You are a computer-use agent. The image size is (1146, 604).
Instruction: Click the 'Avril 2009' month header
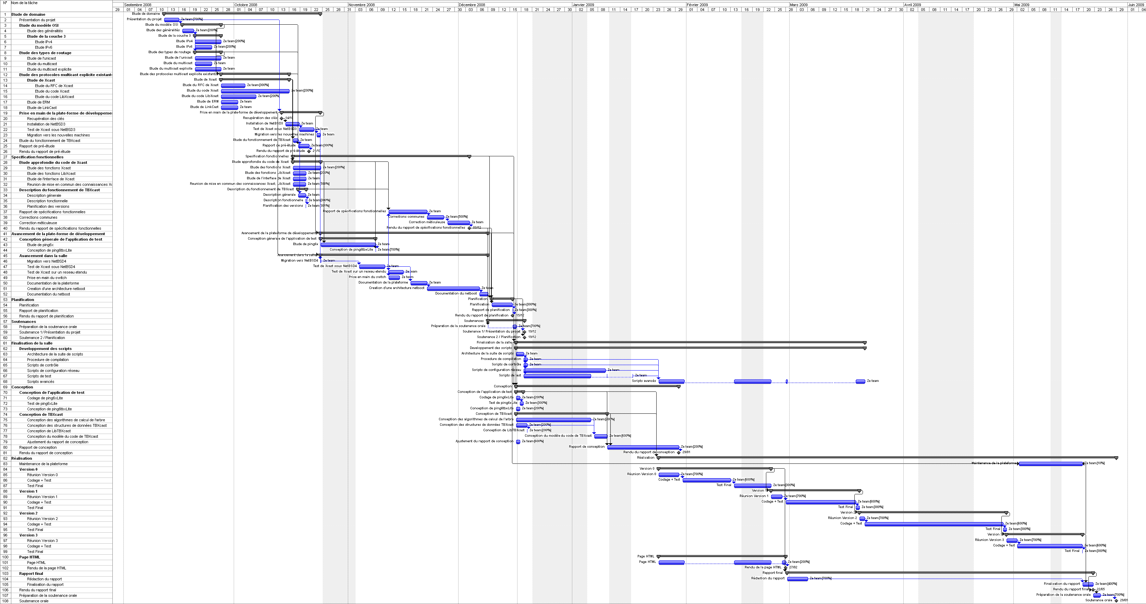(x=912, y=5)
